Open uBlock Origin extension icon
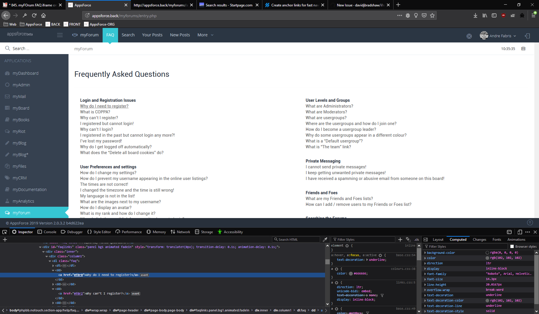The height and width of the screenshot is (314, 539). point(503,15)
